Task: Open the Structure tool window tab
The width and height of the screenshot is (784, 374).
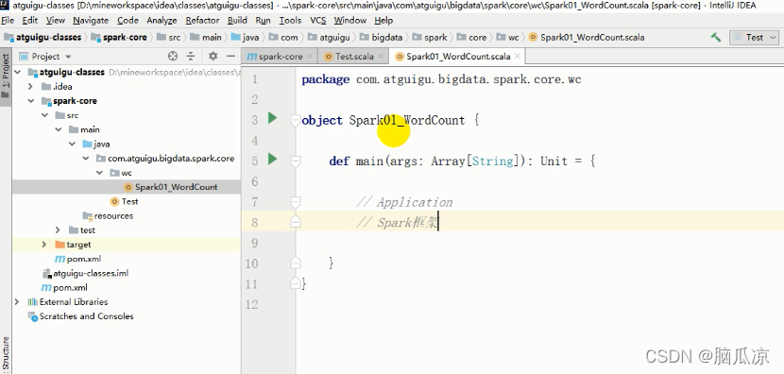Action: pyautogui.click(x=6, y=354)
